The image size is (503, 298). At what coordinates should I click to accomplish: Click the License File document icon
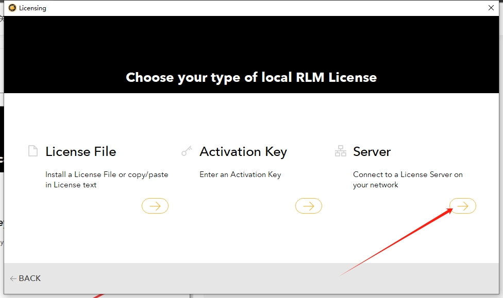coord(33,151)
